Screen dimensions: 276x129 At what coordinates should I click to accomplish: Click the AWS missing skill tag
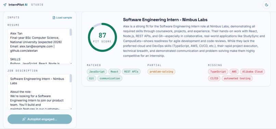tap(234, 72)
